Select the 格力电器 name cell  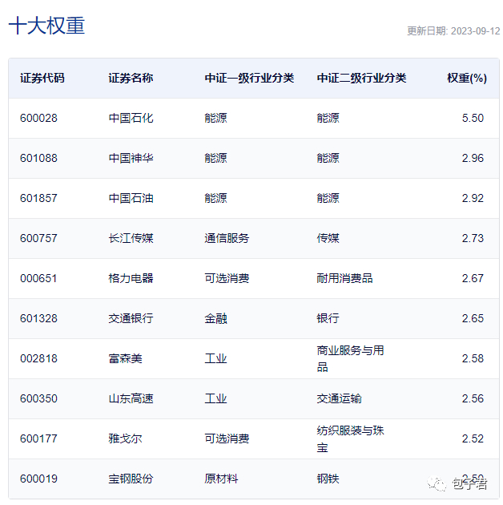click(131, 278)
